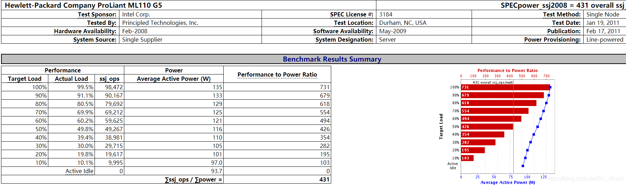This screenshot has height=185, width=626.
Task: Open the Performance to Power Ratio header link
Action: point(277,74)
